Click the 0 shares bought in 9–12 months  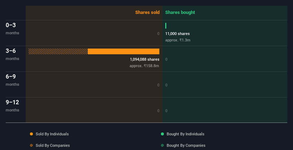(166, 111)
